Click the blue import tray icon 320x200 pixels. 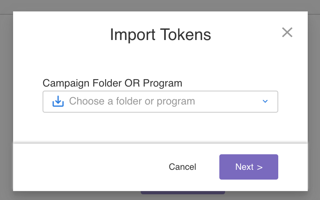(58, 101)
